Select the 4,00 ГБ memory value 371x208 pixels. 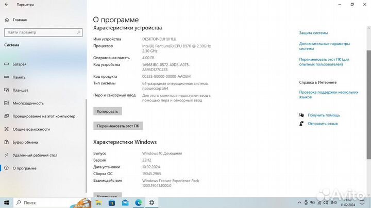click(x=148, y=58)
